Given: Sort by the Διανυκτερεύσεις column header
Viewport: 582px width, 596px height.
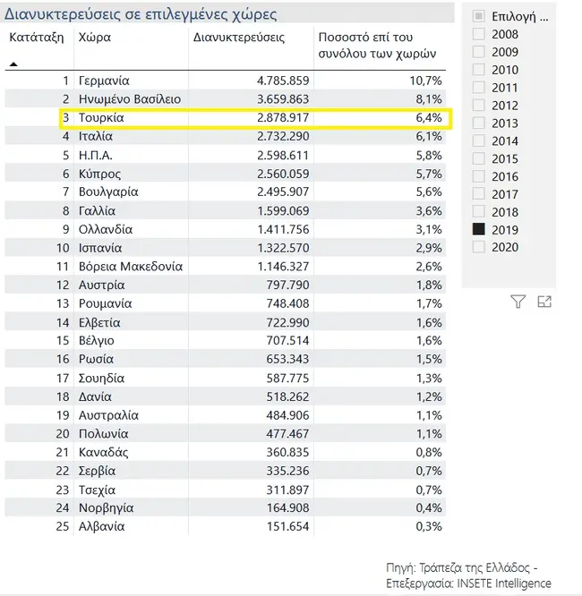Looking at the screenshot, I should (239, 38).
